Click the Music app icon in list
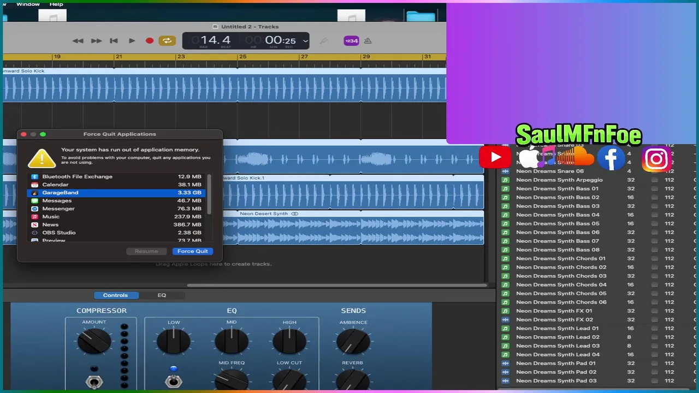The image size is (699, 393). pyautogui.click(x=35, y=217)
